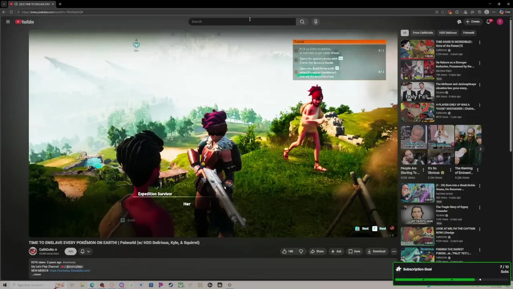
Task: Expand description with ...more
Action: pos(36,275)
